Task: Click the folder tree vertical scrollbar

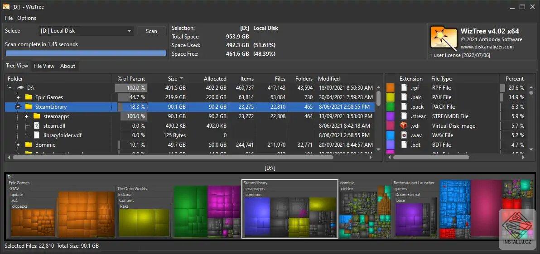Action: coord(378,98)
